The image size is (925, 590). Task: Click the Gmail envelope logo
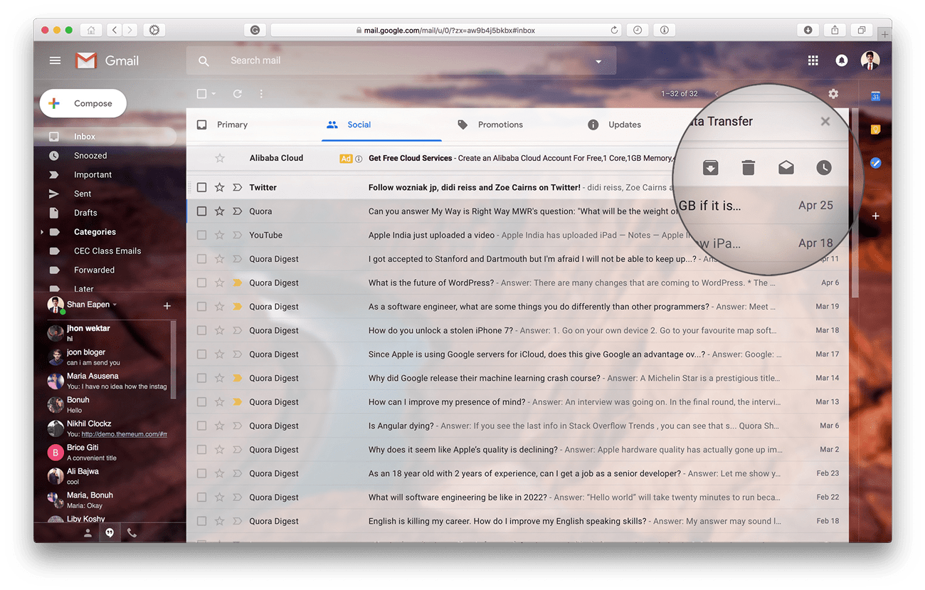pyautogui.click(x=86, y=60)
